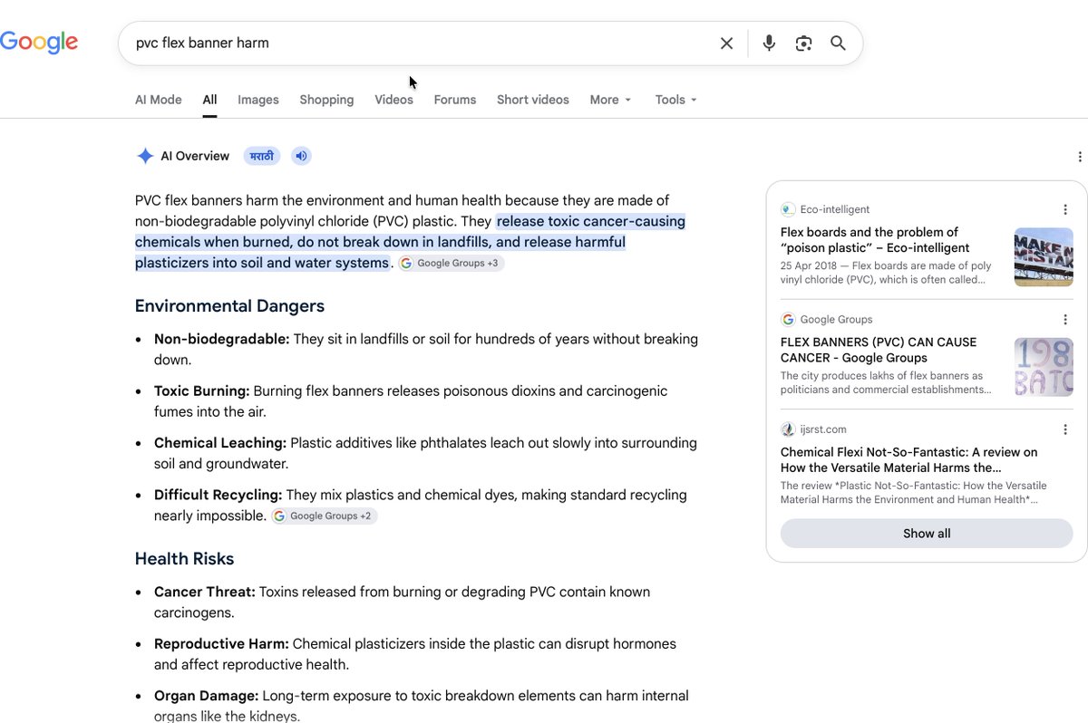Image resolution: width=1088 pixels, height=723 pixels.
Task: Open the Short videos tab
Action: pyautogui.click(x=533, y=100)
